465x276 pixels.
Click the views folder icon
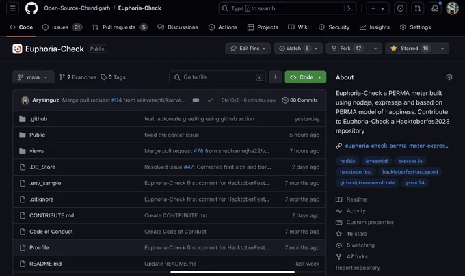[23, 151]
